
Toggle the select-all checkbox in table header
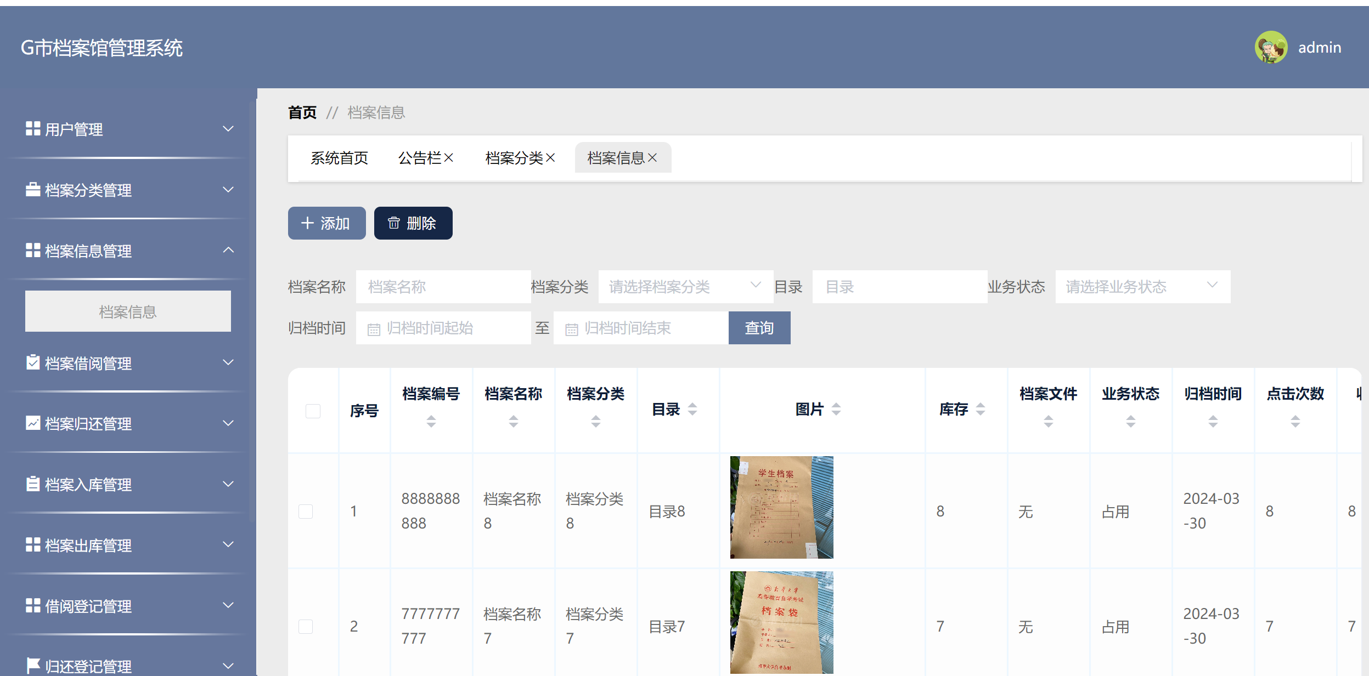coord(313,410)
